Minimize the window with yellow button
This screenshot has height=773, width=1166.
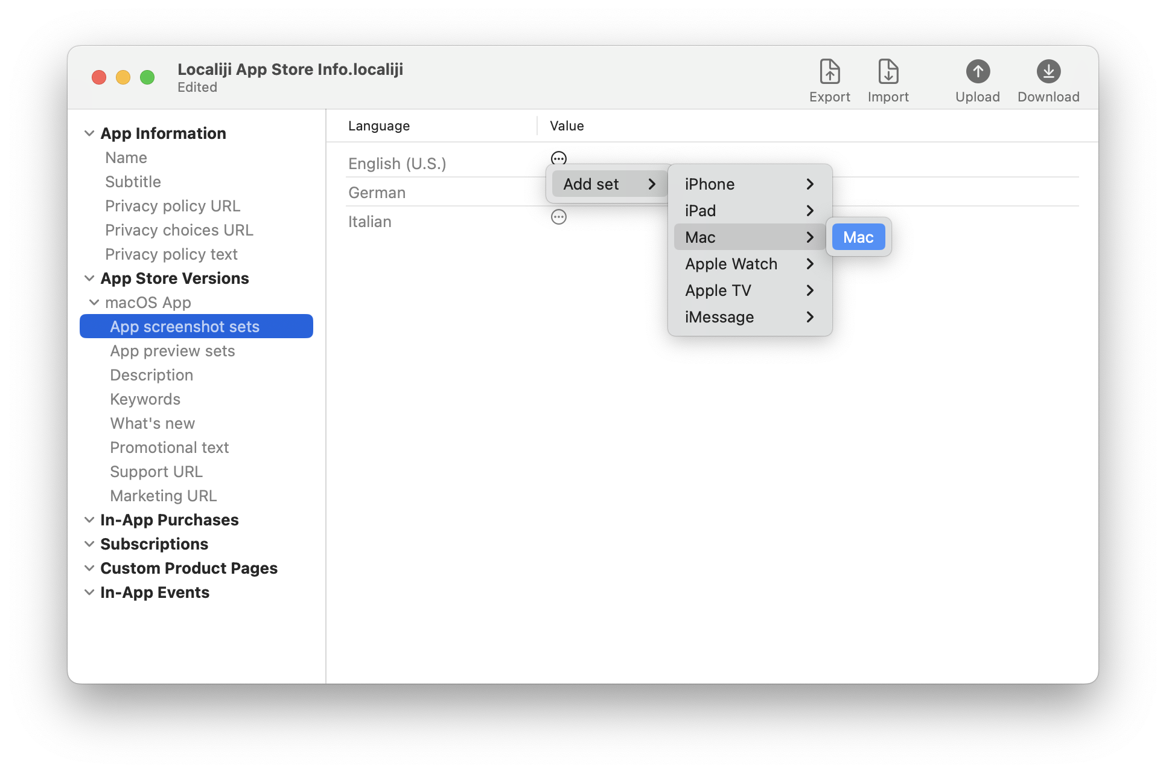pos(123,77)
